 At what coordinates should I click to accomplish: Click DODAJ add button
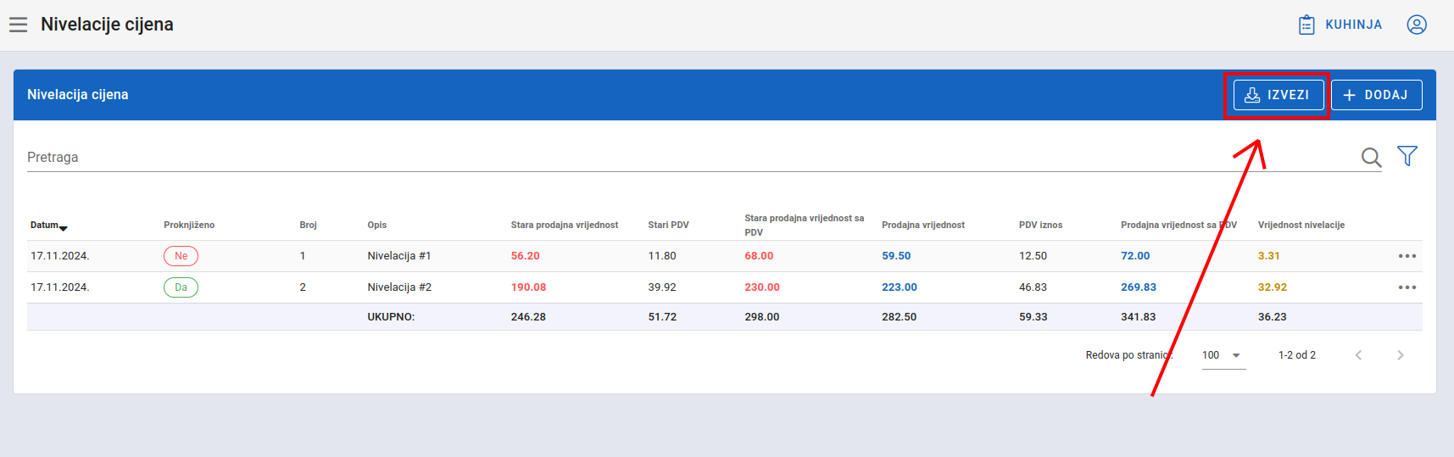point(1377,95)
